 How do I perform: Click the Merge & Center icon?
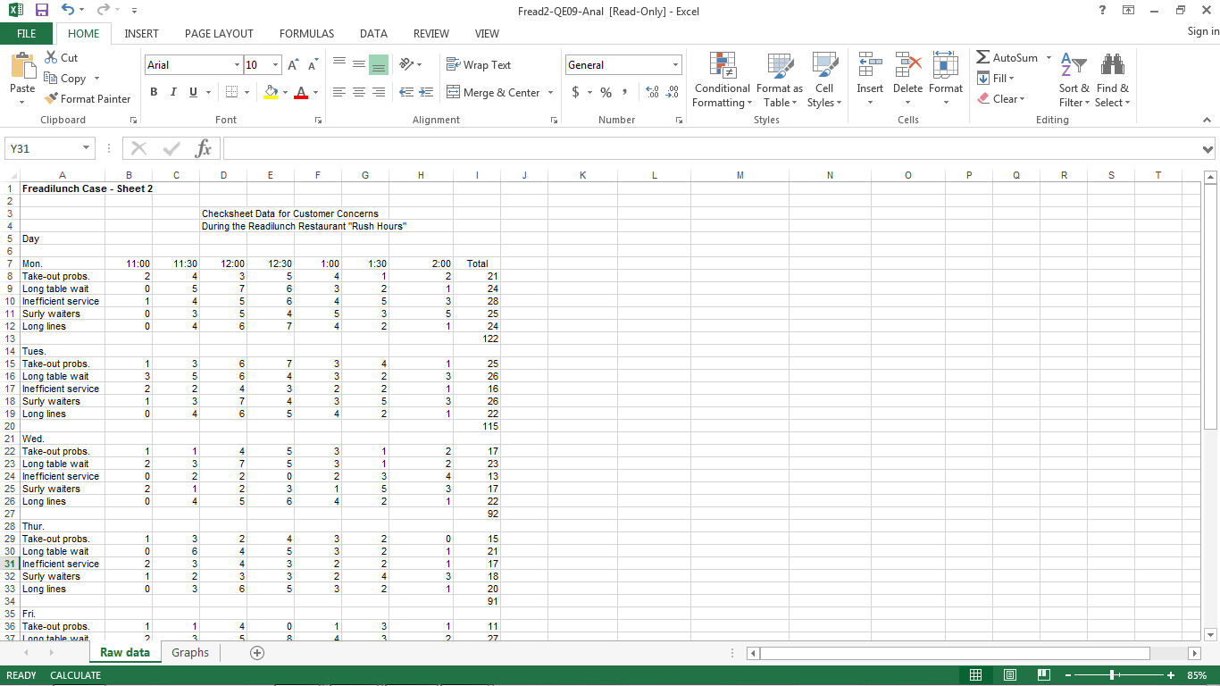point(454,92)
